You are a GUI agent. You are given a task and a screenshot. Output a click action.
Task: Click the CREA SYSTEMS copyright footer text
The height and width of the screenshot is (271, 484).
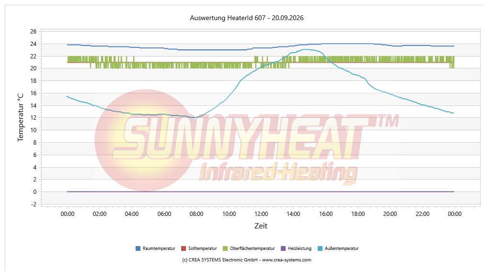click(x=247, y=260)
